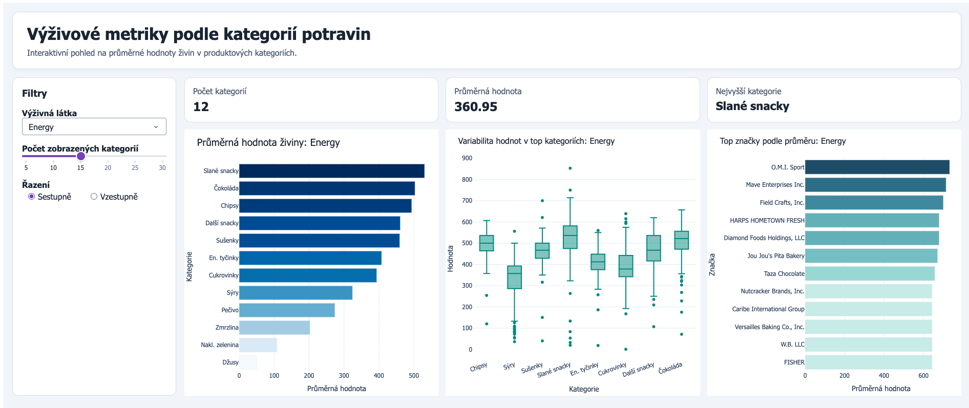969x408 pixels.
Task: Click the Slané snacky bar
Action: click(x=331, y=171)
